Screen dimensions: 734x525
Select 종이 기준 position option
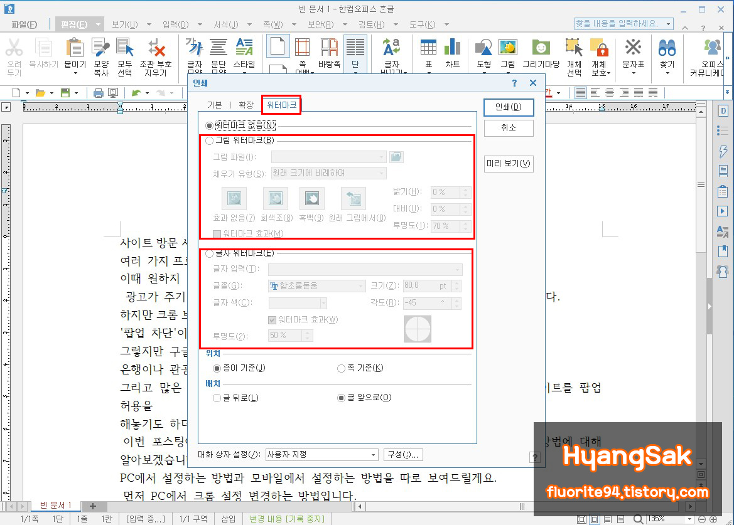pyautogui.click(x=217, y=368)
